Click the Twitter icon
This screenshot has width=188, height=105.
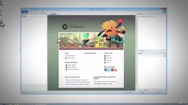tap(109, 70)
